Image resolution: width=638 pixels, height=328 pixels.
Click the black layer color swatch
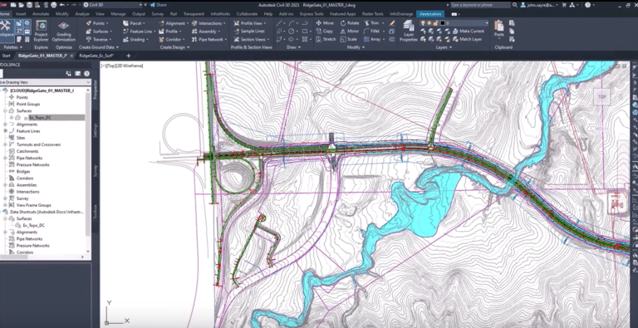[x=441, y=23]
